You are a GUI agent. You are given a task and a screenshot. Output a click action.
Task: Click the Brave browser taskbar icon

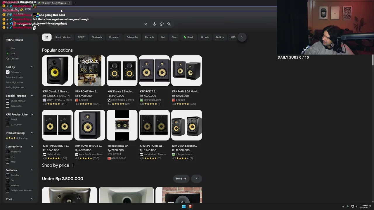click(190, 206)
